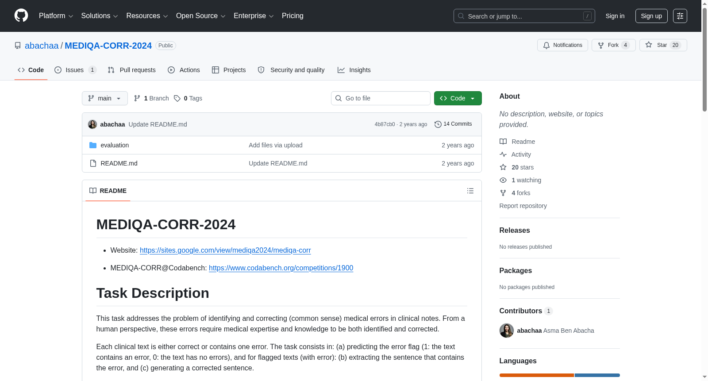Image resolution: width=708 pixels, height=381 pixels.
Task: Click the Report repository link
Action: pos(523,206)
